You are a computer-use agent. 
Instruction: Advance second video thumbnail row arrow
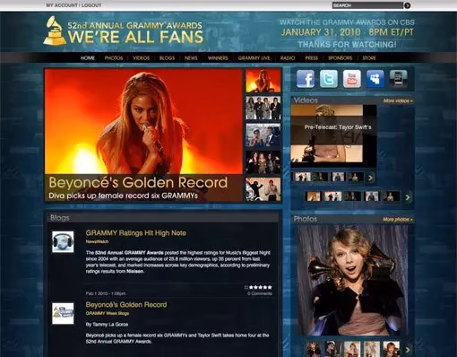click(x=408, y=197)
